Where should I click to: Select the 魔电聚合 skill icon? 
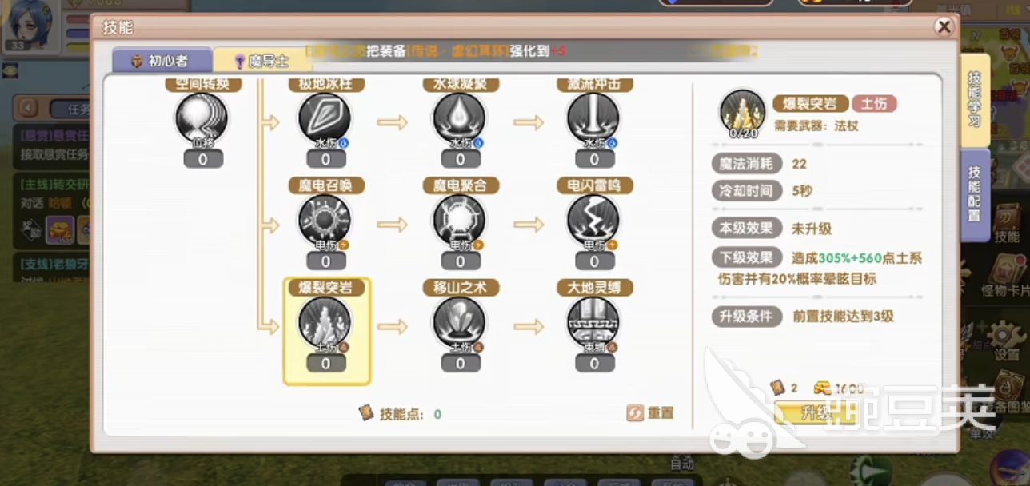point(460,221)
